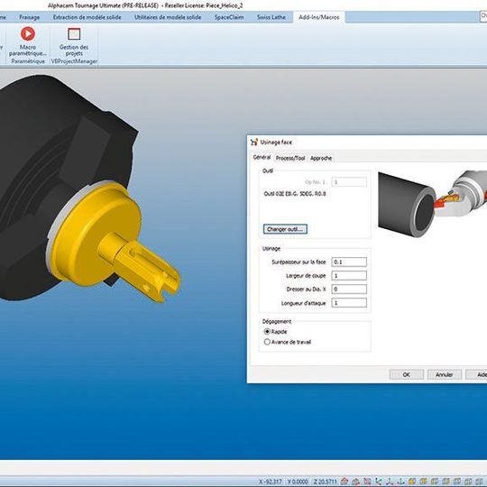487x487 pixels.
Task: Click the red crossed icon in the status bar
Action: 367,482
